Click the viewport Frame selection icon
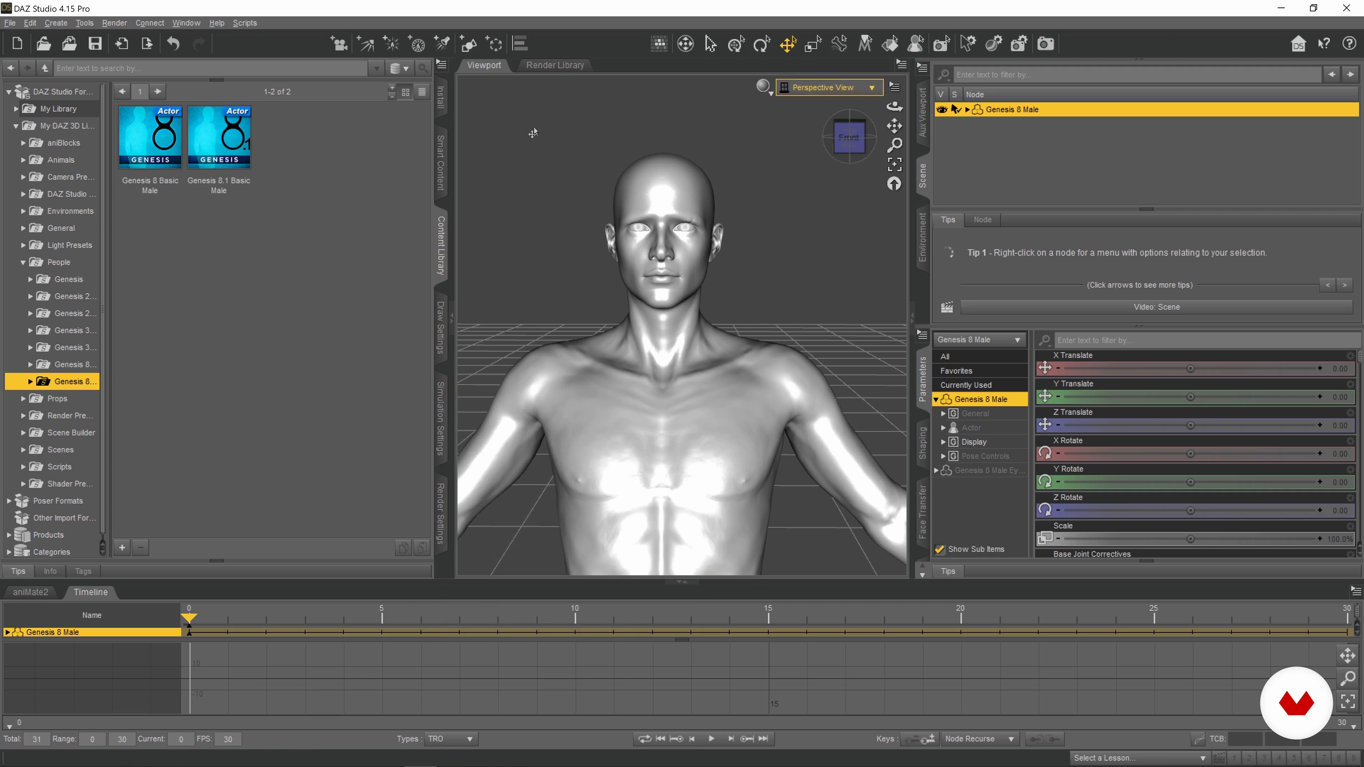 tap(894, 165)
